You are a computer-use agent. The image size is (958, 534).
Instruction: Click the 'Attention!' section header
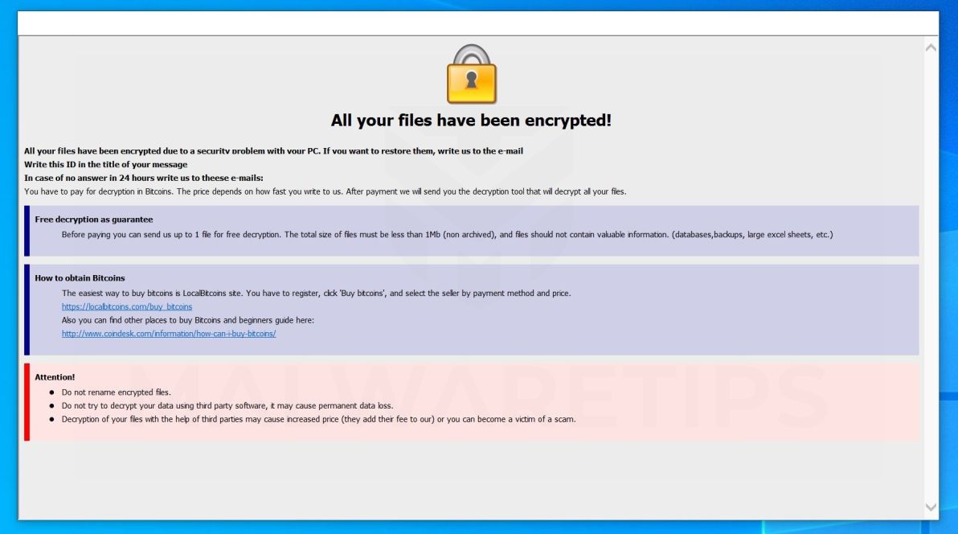tap(54, 376)
